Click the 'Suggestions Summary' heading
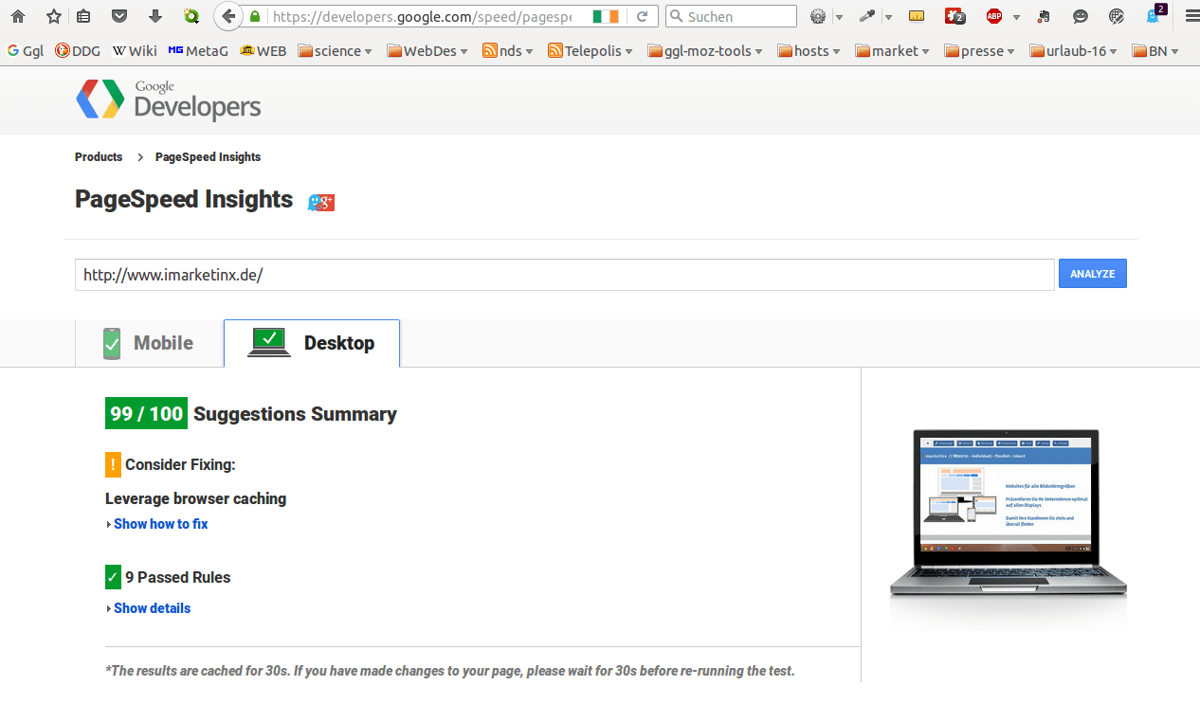1200x704 pixels. 295,414
